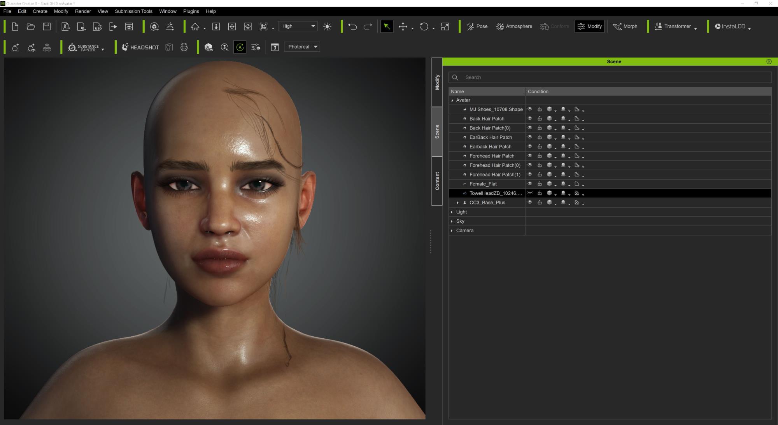Hide the Female_Flat item

530,184
